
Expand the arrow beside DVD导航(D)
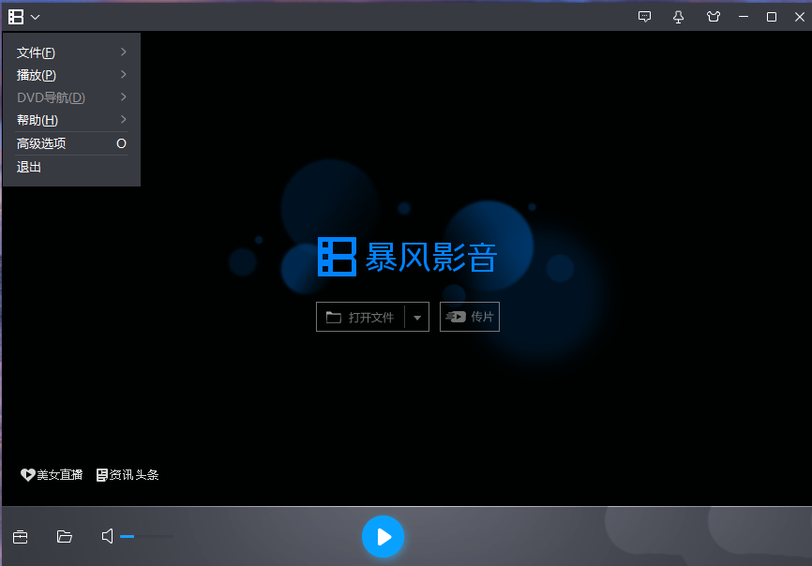point(123,97)
